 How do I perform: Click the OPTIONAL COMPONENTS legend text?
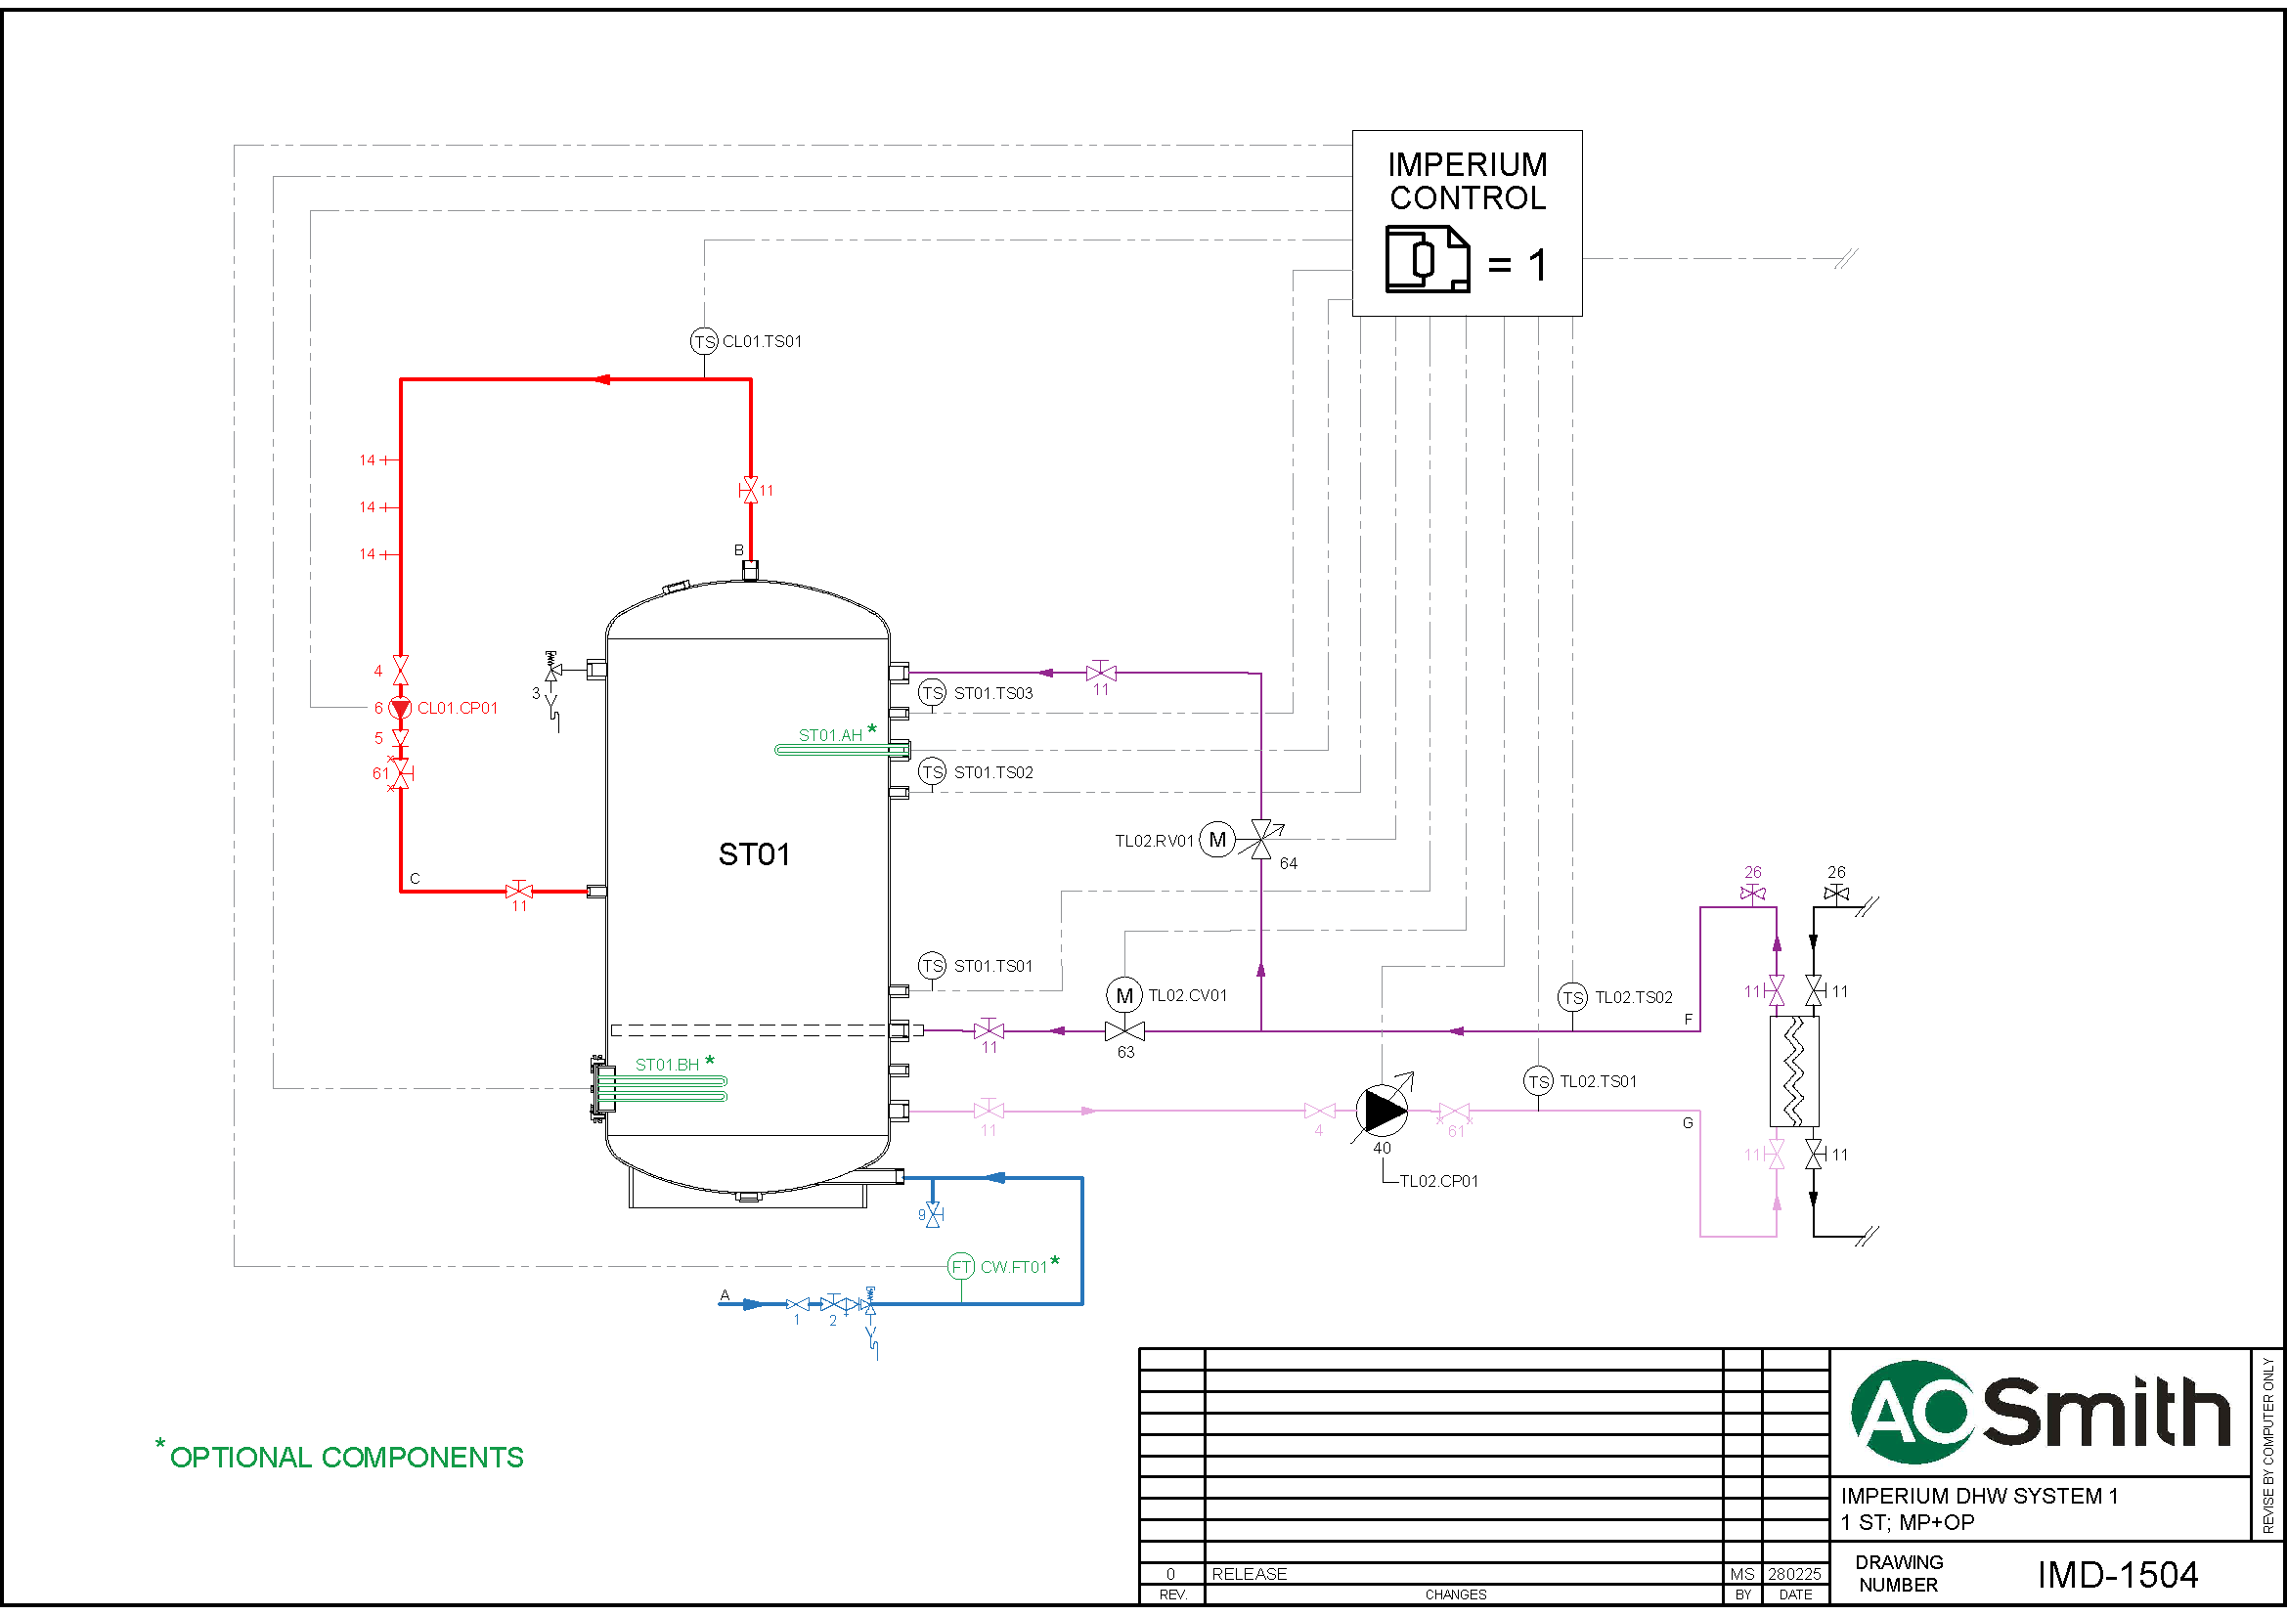tap(345, 1457)
